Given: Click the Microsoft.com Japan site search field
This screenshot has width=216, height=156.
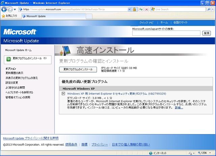Looking at the screenshot, I should tap(166, 33).
